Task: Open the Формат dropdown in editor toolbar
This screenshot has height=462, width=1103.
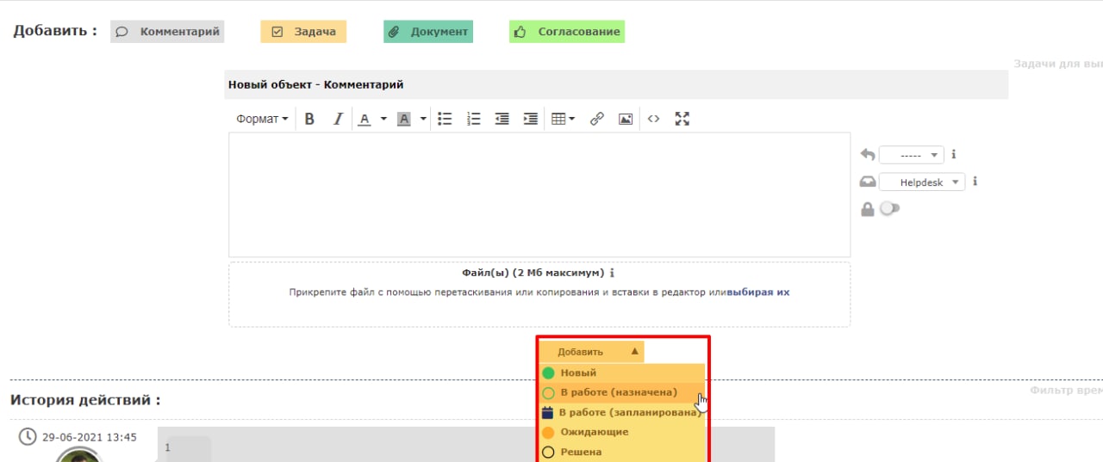Action: [x=262, y=120]
